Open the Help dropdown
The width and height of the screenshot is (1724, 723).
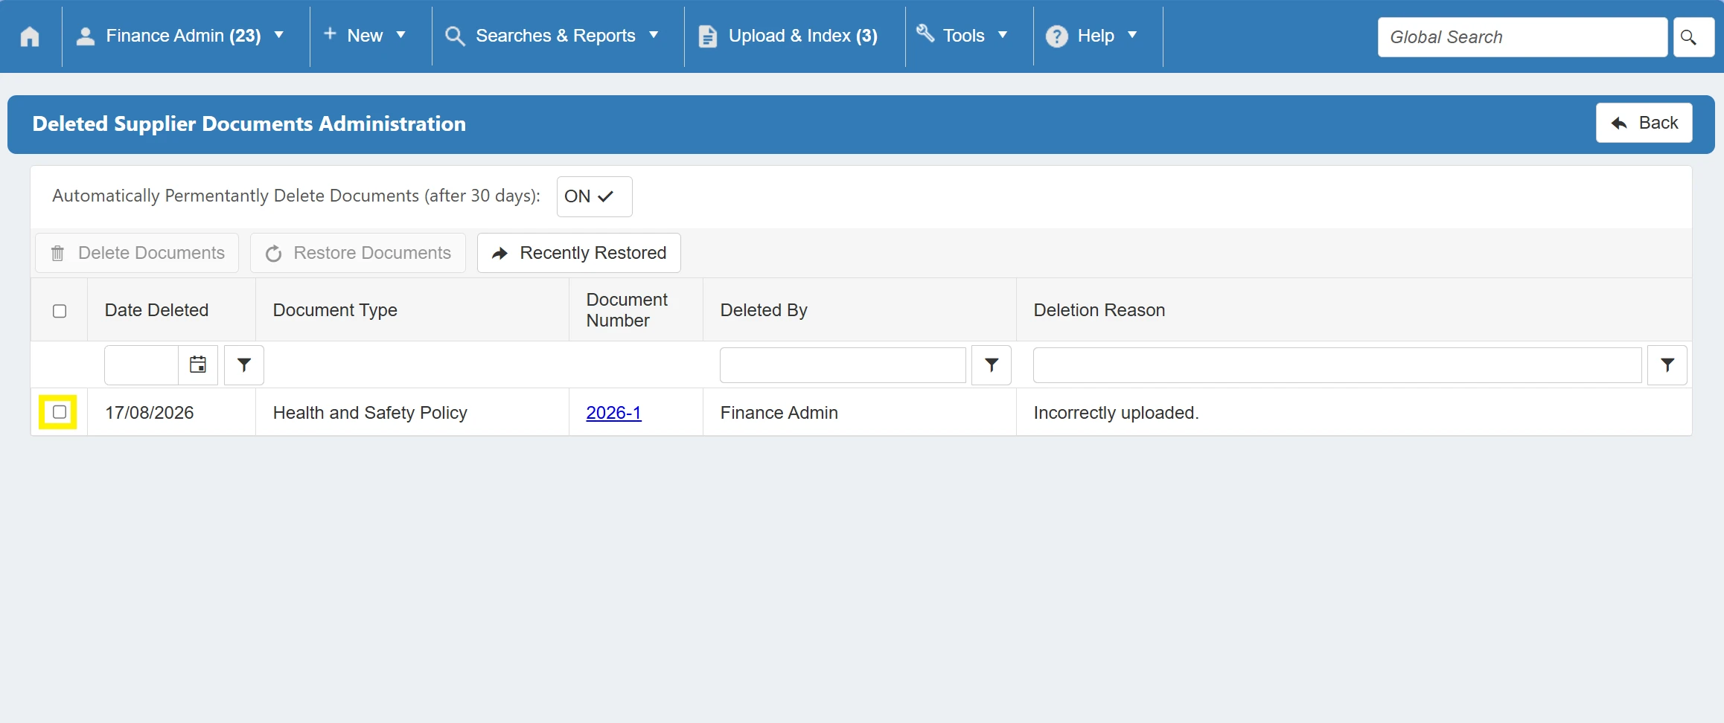(x=1092, y=36)
